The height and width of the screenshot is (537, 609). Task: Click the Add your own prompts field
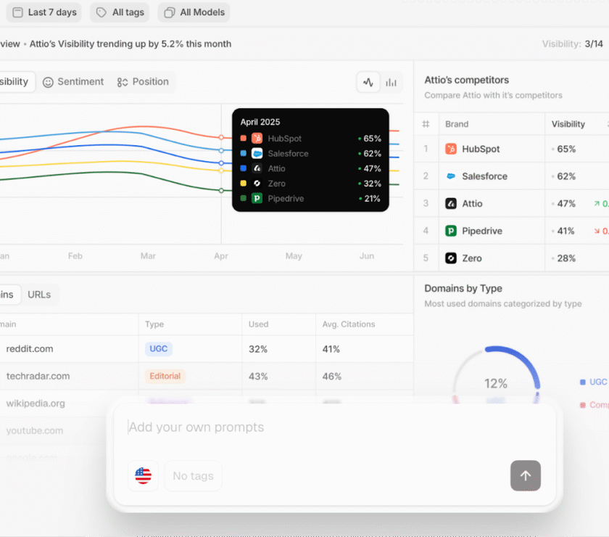tap(333, 427)
